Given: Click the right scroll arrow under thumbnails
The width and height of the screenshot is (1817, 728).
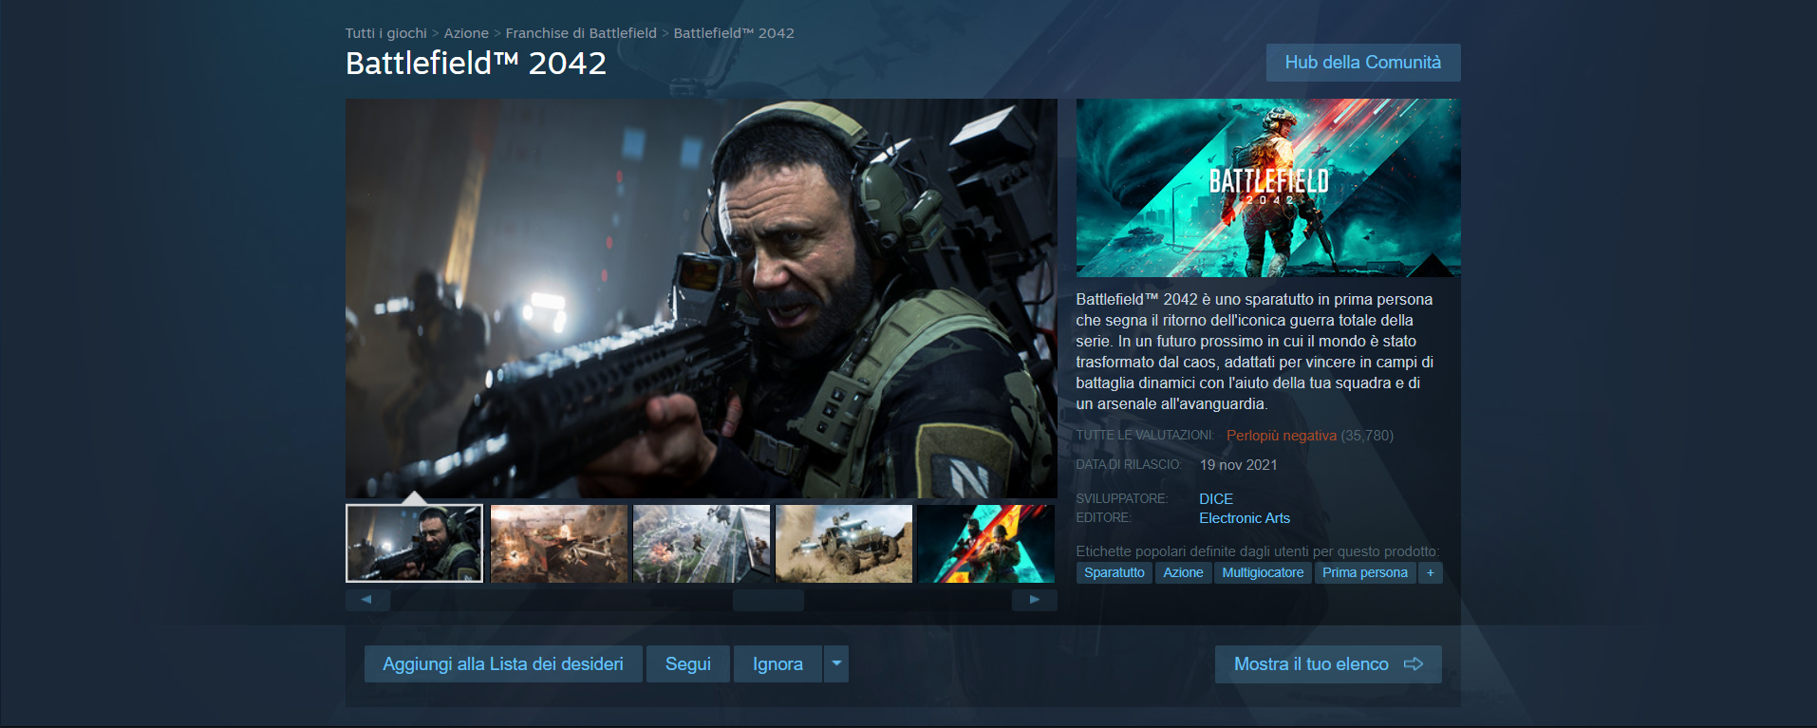Looking at the screenshot, I should (1034, 600).
